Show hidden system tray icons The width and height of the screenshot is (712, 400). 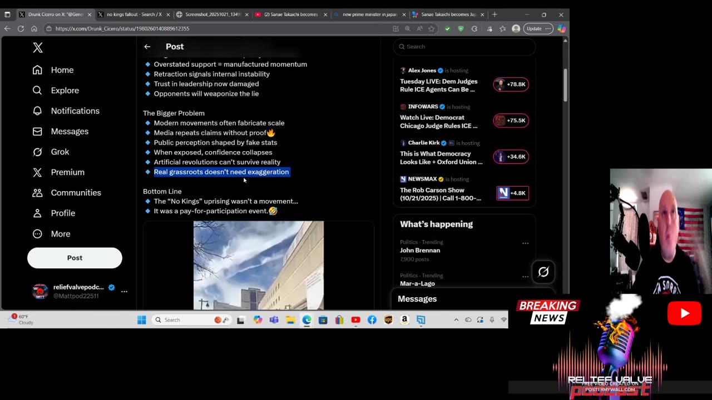tap(456, 319)
